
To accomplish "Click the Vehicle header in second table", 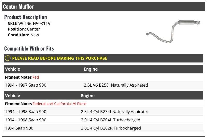I will coord(12,96).
